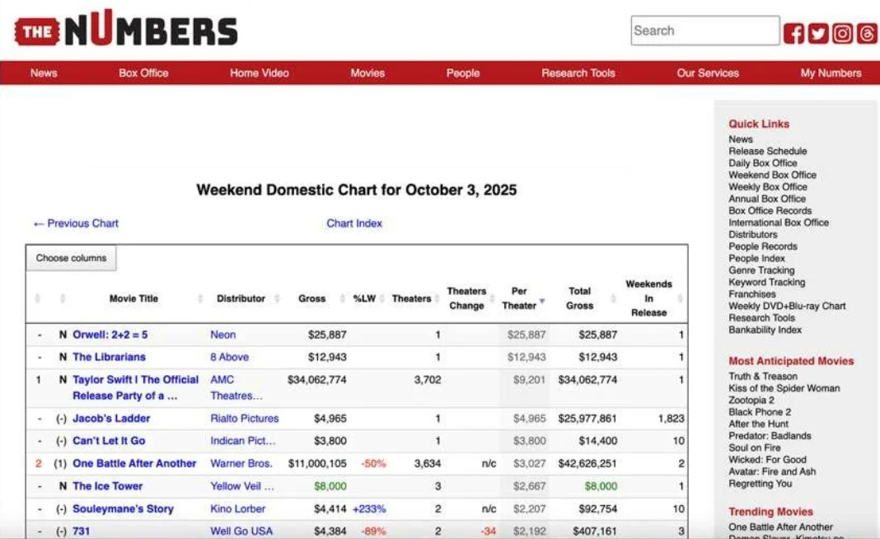Click the -50% value for One Battle
Screen dimensions: 880x539
(373, 464)
